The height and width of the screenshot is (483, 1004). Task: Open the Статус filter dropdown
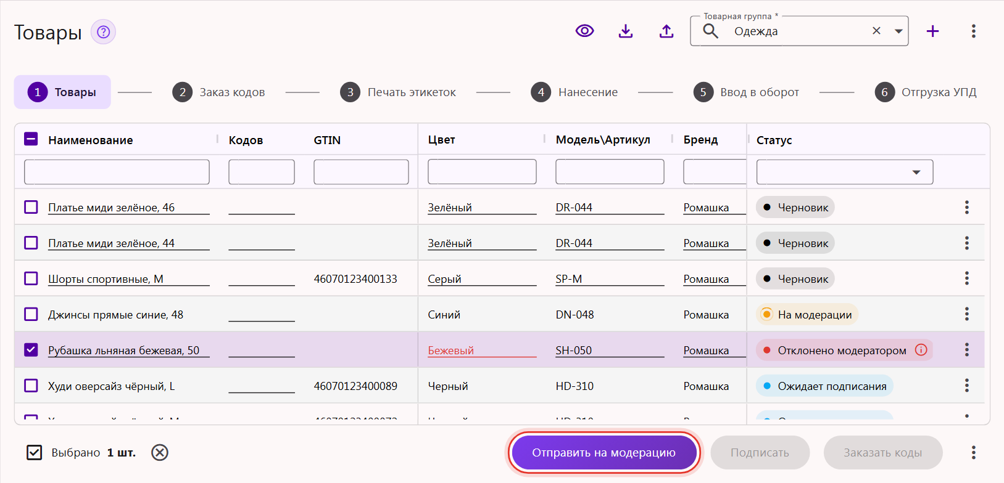[845, 172]
